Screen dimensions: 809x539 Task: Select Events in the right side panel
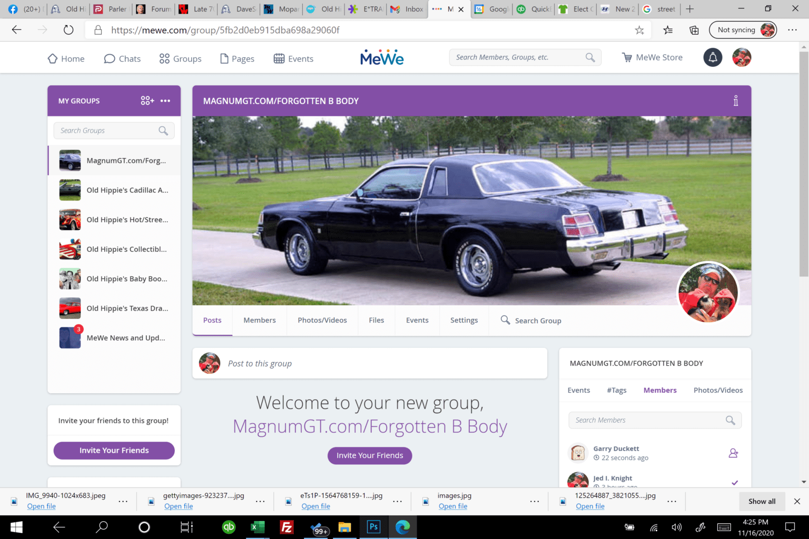579,390
